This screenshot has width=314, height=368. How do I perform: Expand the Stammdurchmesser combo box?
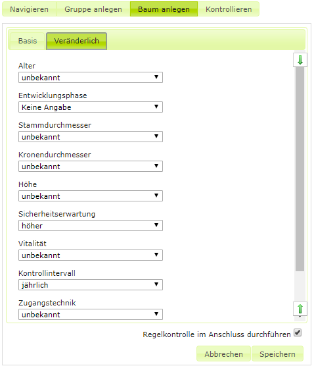click(91, 136)
